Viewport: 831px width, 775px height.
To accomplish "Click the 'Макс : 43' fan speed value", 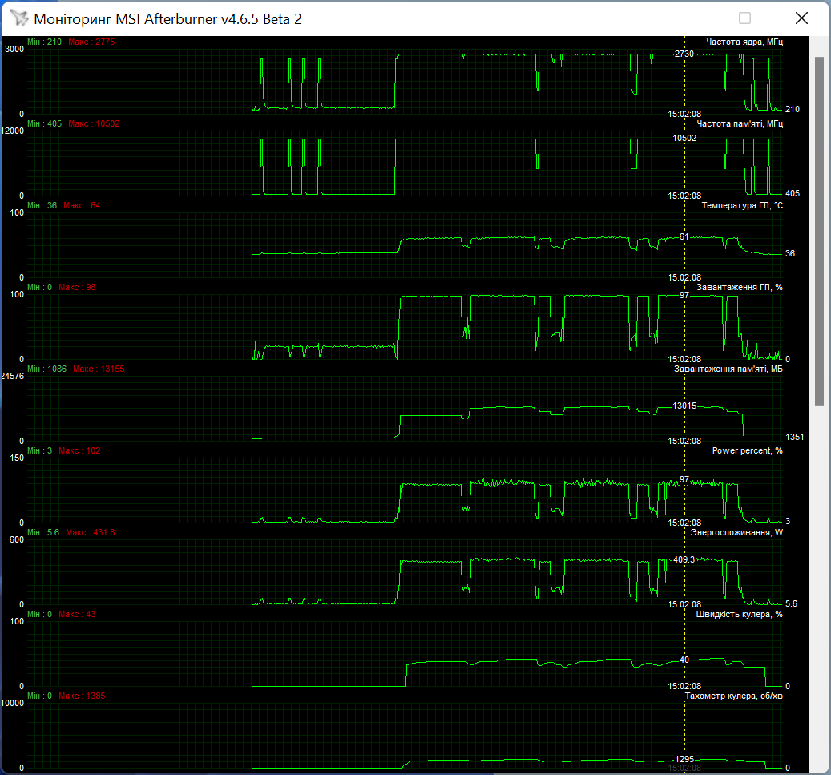I will pyautogui.click(x=77, y=614).
